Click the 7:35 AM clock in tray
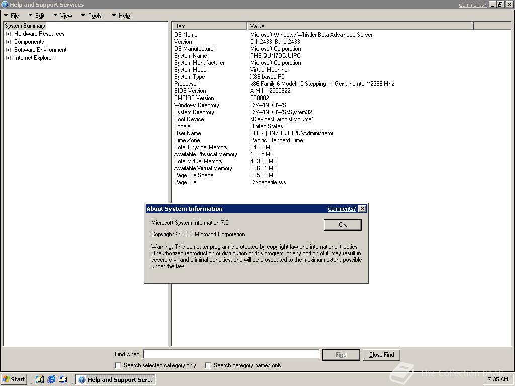This screenshot has height=386, width=515. [498, 379]
